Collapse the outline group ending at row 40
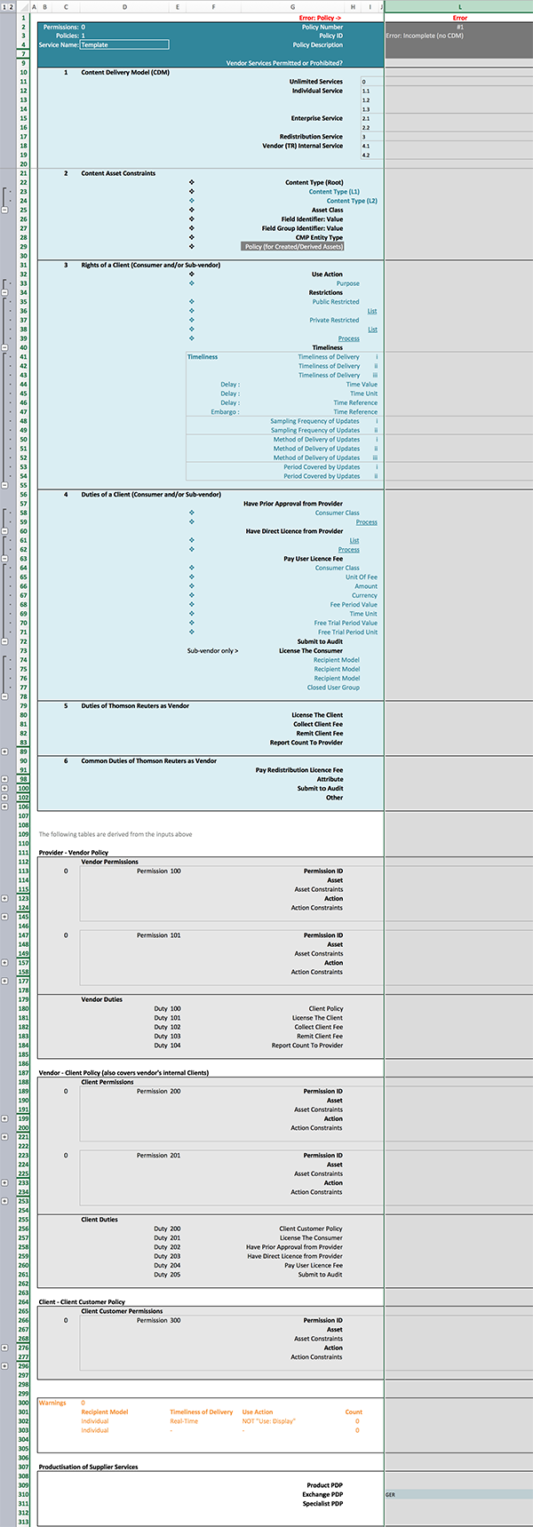 tap(5, 347)
